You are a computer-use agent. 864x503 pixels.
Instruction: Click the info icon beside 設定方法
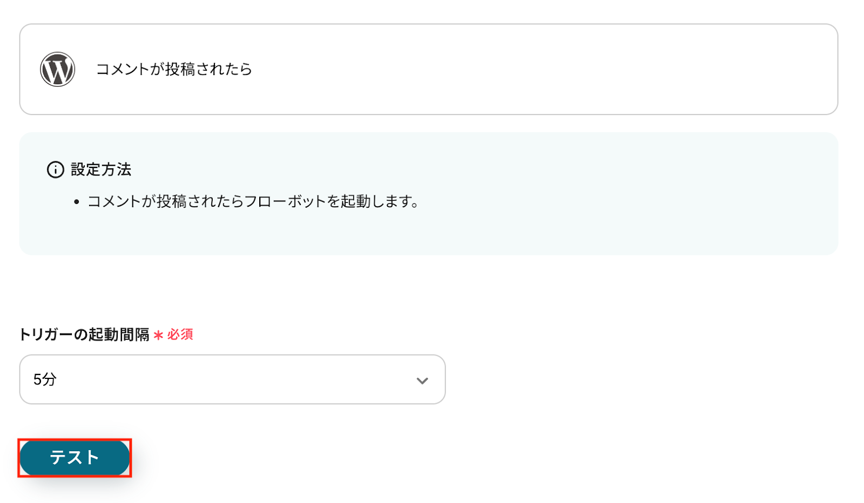coord(55,169)
